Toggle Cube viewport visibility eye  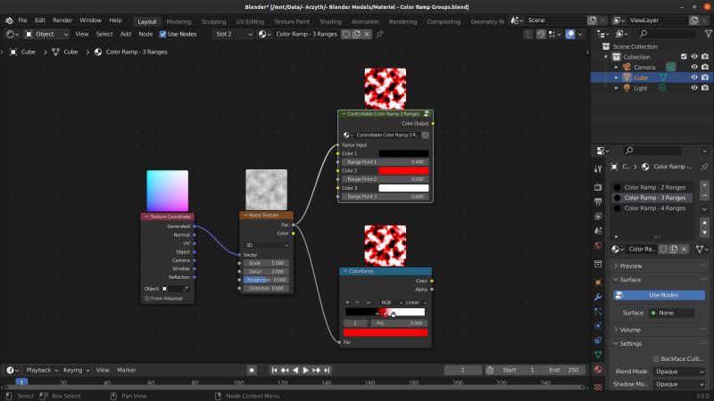694,78
